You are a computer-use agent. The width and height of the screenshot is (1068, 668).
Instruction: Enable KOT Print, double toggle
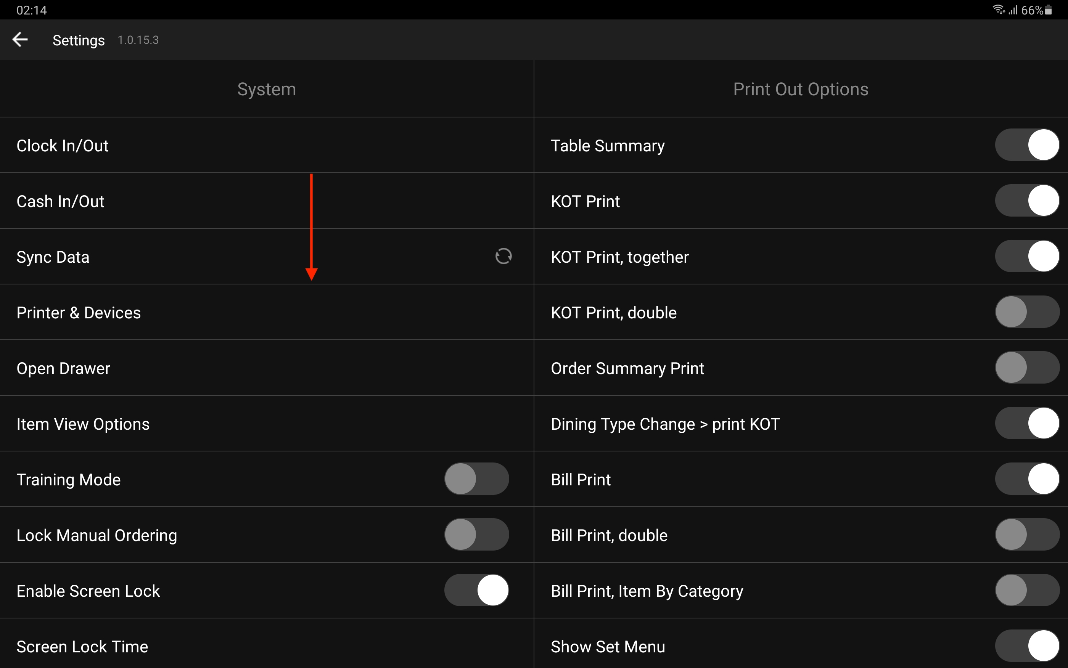1027,312
